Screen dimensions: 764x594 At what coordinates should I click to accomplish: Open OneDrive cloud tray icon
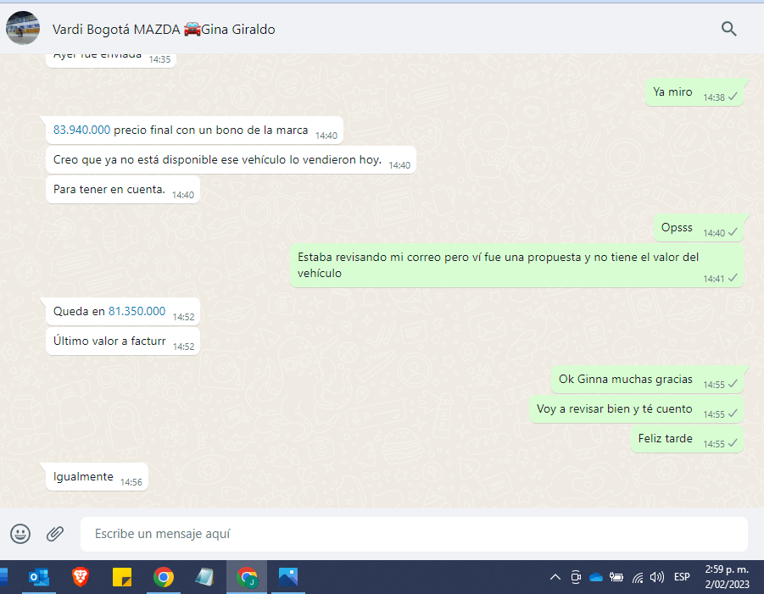596,577
